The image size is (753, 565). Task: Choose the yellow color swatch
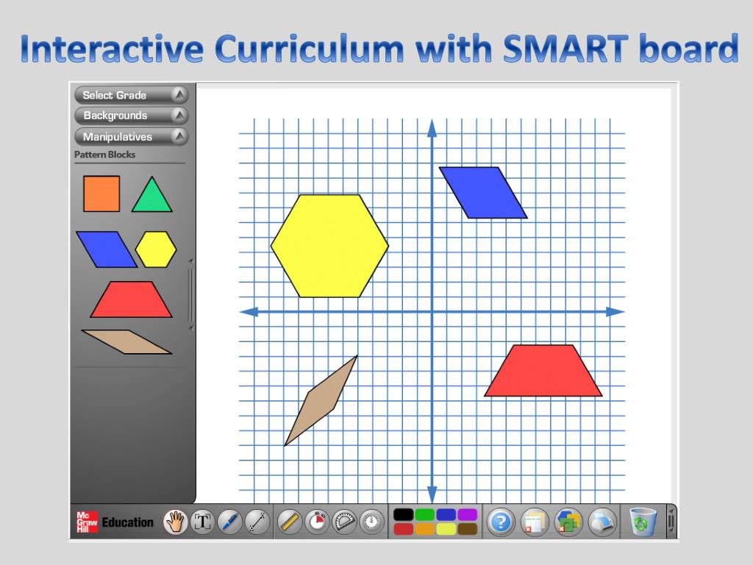point(446,529)
